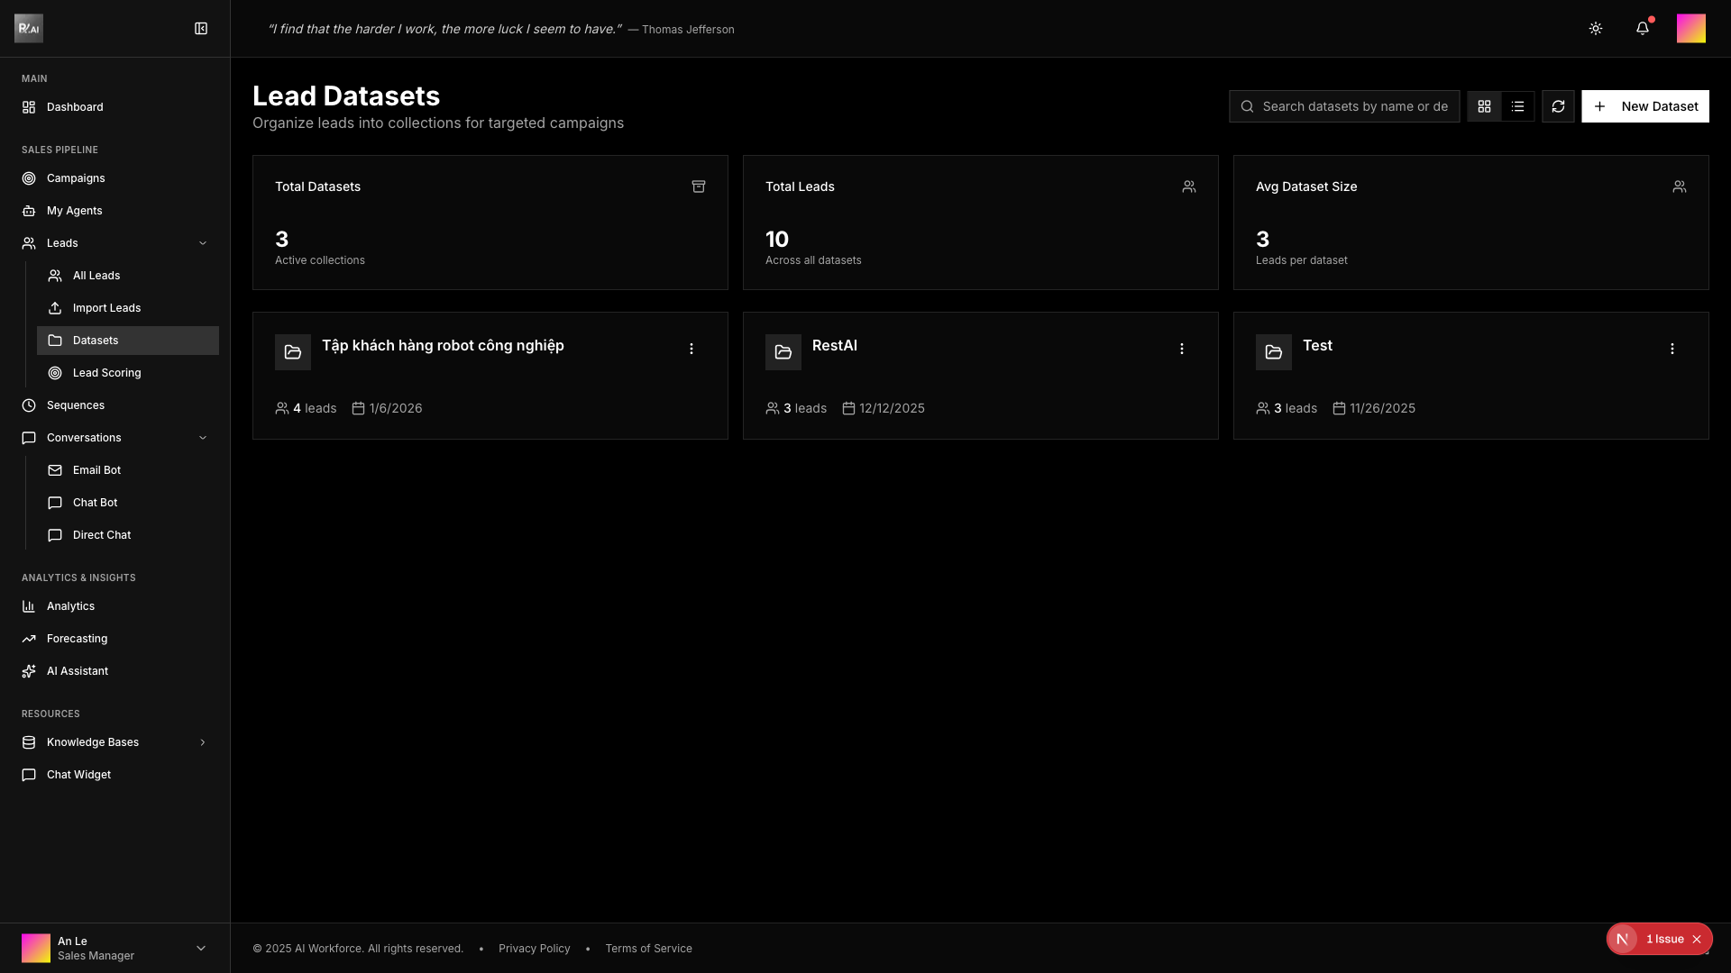Viewport: 1731px width, 973px height.
Task: Collapse the Leads sidebar section
Action: coord(202,243)
